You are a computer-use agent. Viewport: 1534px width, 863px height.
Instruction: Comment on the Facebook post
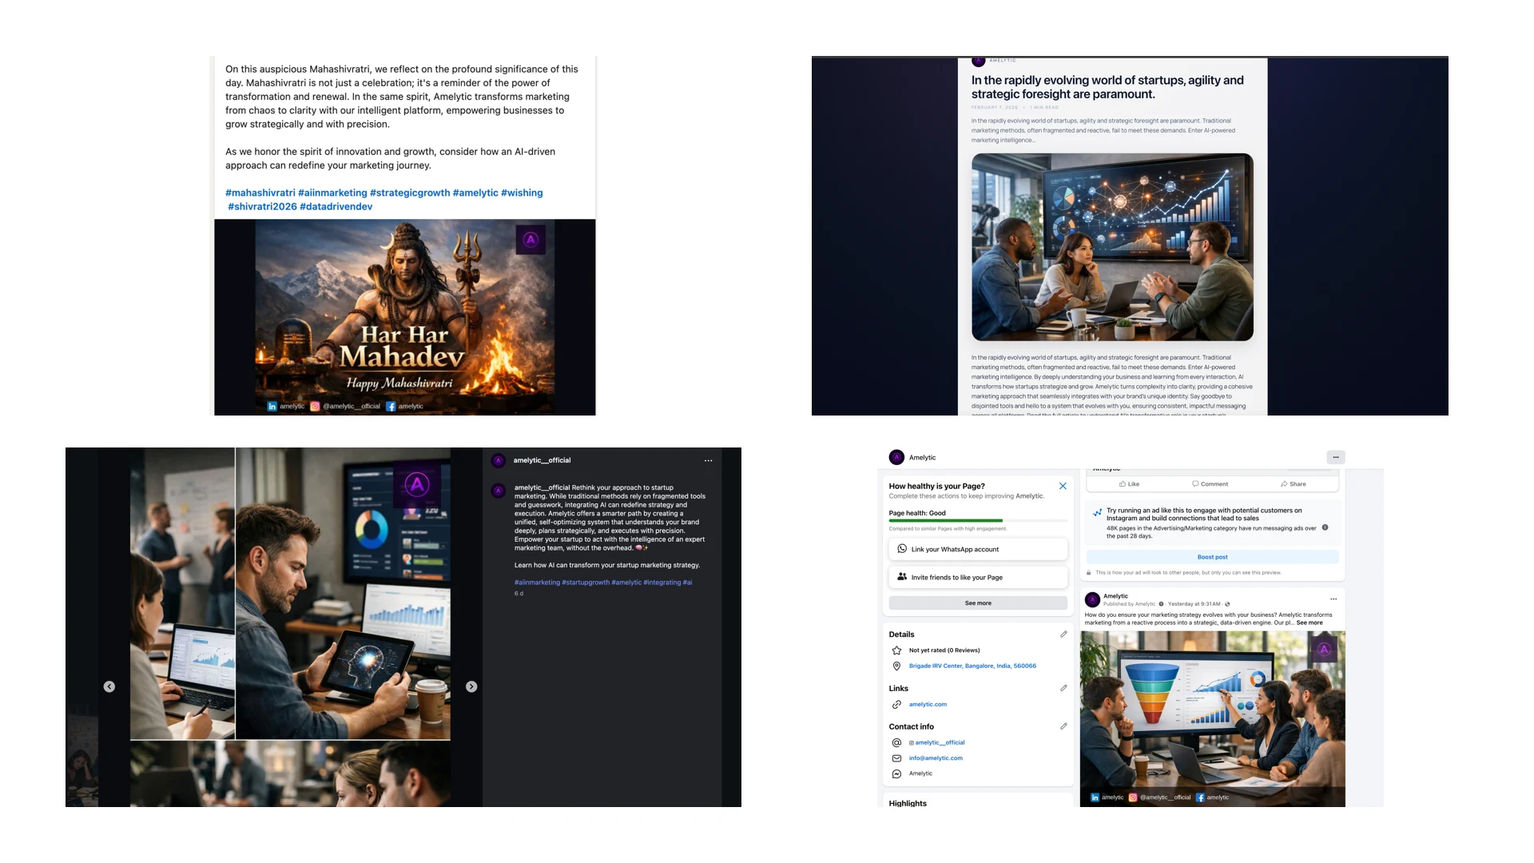pyautogui.click(x=1210, y=483)
